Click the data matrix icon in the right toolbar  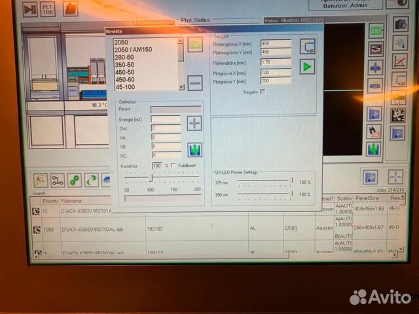(398, 115)
